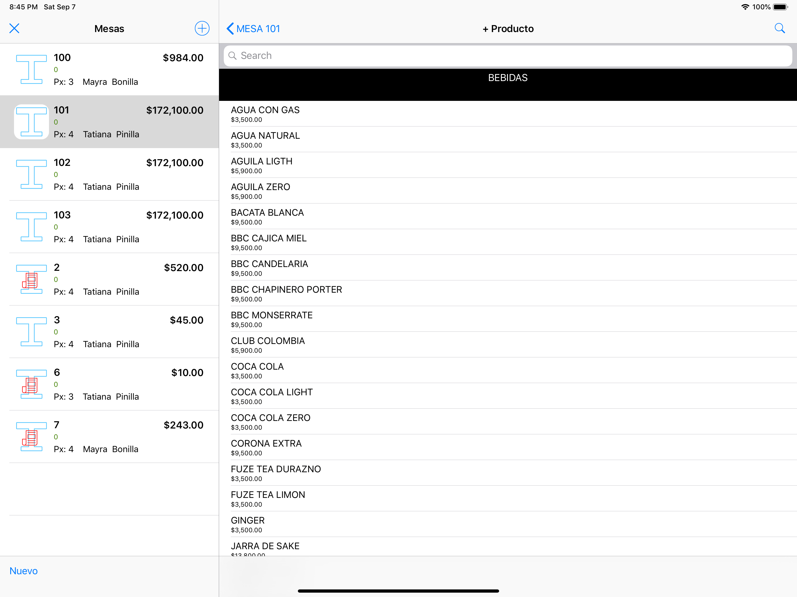Add AGUA NATURAL product
The height and width of the screenshot is (597, 797).
tap(508, 139)
